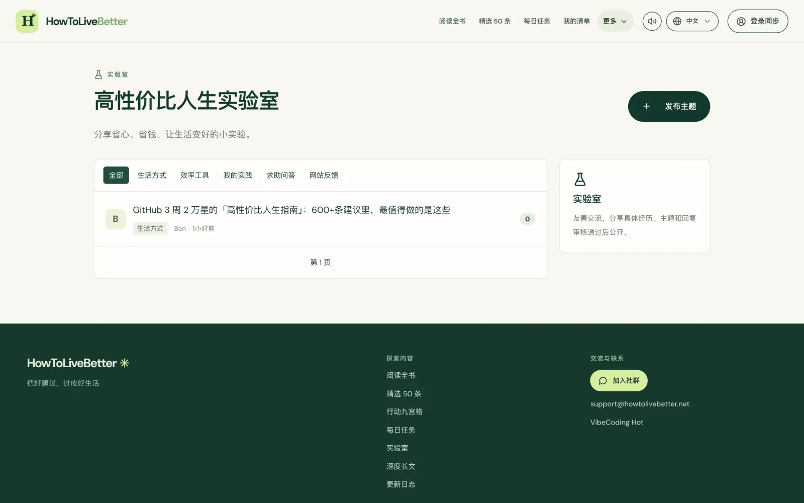The width and height of the screenshot is (804, 503).
Task: Click the flask icon beside 实验室 breadcrumb
Action: click(98, 74)
